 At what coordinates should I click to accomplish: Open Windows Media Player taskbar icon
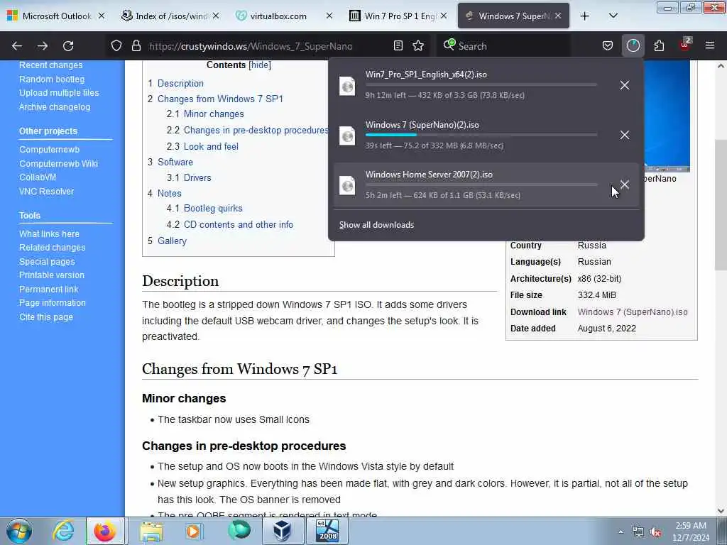pyautogui.click(x=193, y=531)
